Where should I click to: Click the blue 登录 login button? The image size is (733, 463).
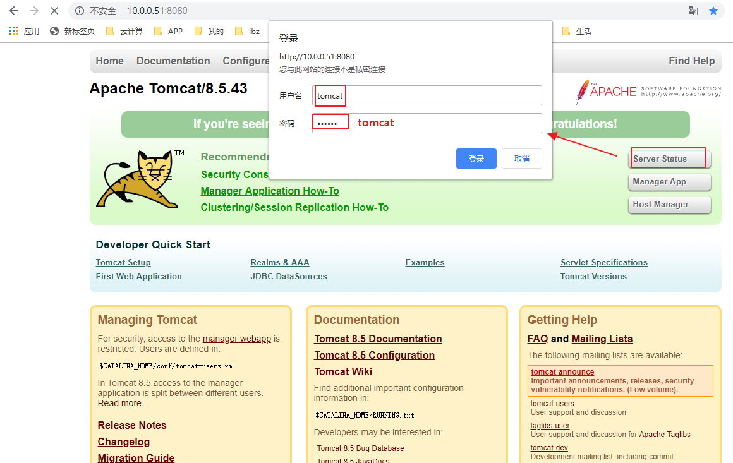(x=476, y=159)
